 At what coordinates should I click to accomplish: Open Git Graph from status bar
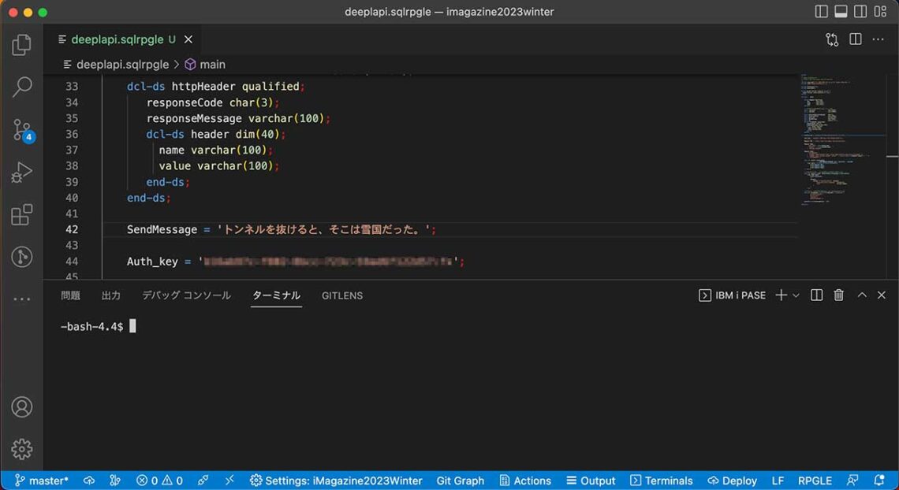click(461, 481)
